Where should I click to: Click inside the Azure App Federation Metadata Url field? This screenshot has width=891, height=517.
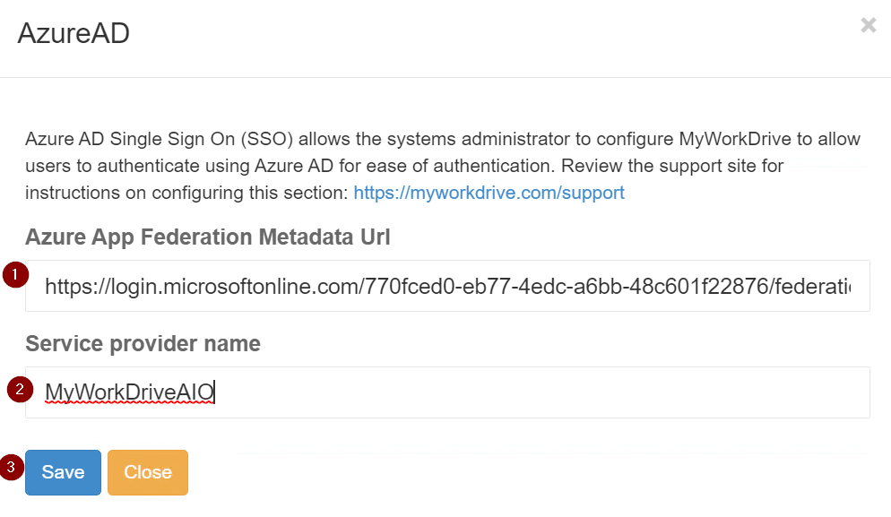(x=448, y=285)
